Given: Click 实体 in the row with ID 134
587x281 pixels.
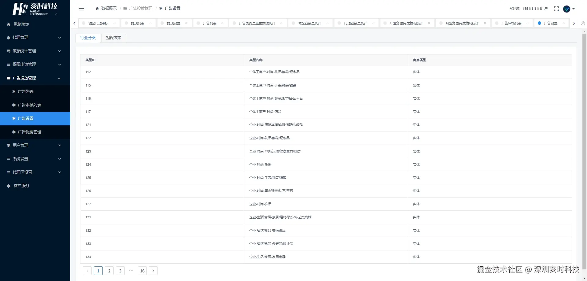Looking at the screenshot, I should coord(416,257).
